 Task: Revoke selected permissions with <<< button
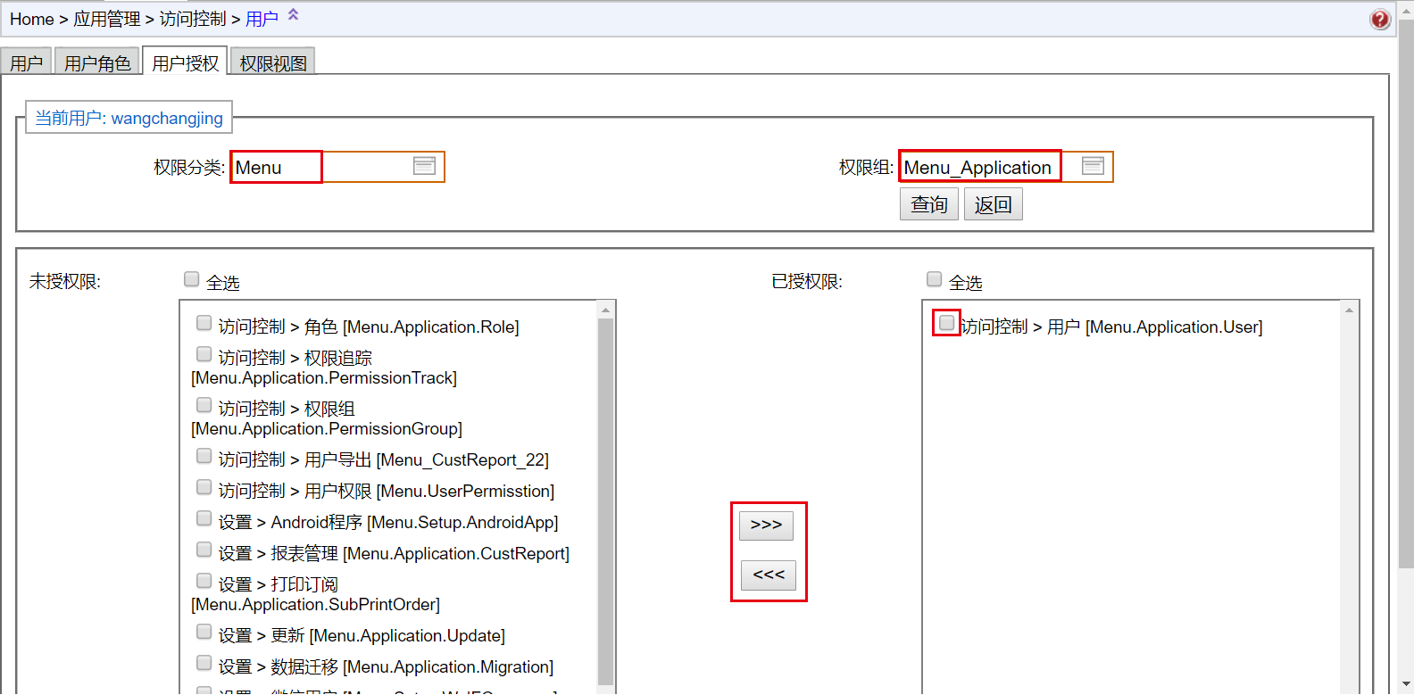tap(769, 575)
